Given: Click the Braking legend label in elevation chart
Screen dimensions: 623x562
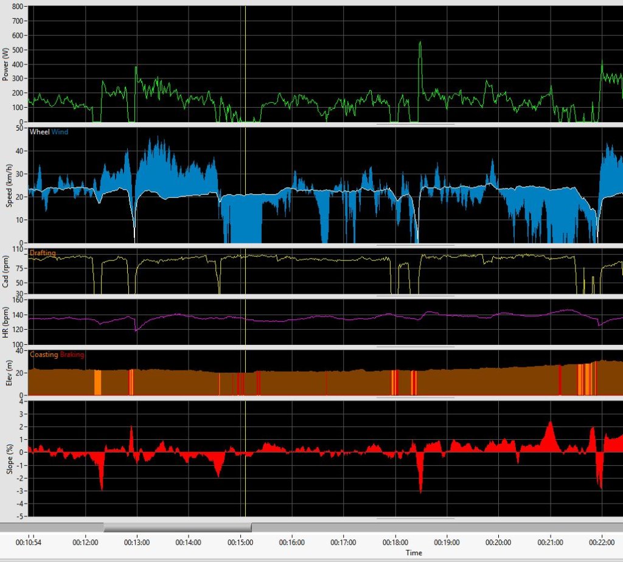Looking at the screenshot, I should pyautogui.click(x=72, y=355).
